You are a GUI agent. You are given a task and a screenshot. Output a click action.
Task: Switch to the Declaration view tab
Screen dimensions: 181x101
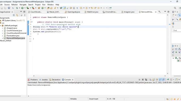[x=55, y=80]
